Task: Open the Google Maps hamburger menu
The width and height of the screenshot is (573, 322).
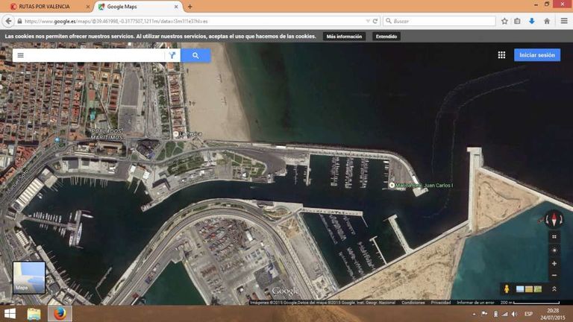Action: 20,55
